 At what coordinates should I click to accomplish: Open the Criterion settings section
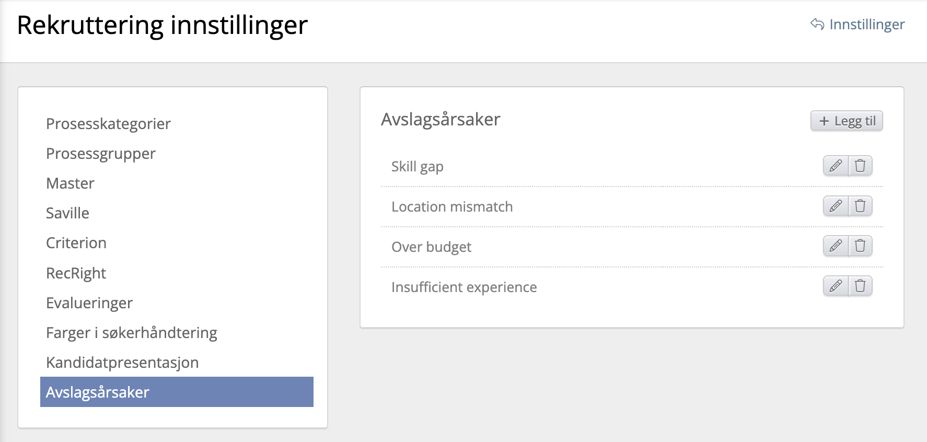(x=76, y=243)
